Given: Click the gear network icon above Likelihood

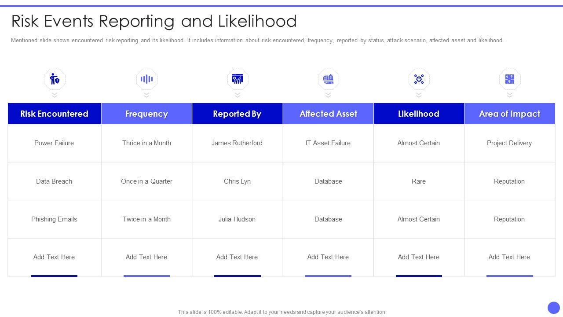Looking at the screenshot, I should [x=419, y=79].
